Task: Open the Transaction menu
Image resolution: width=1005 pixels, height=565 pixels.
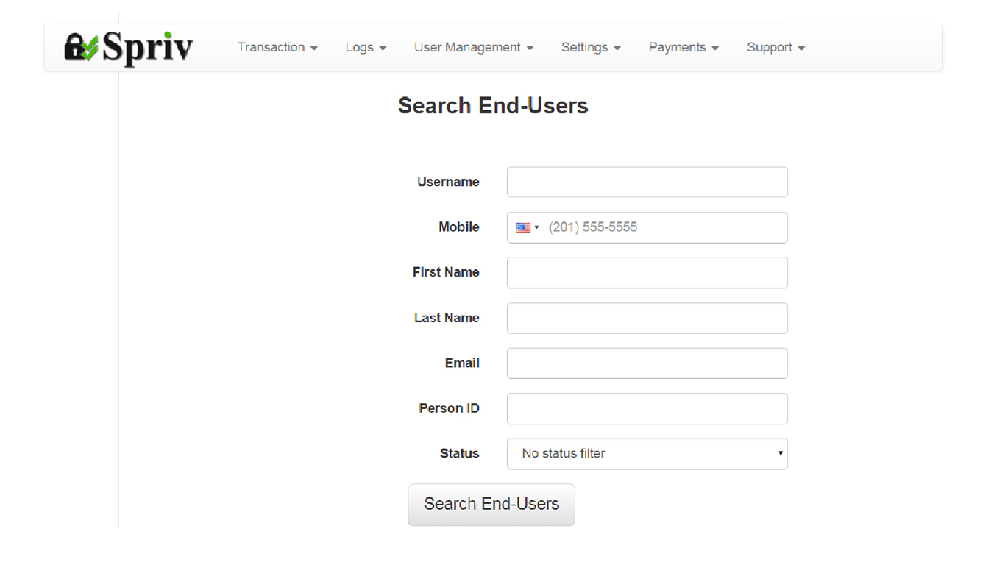Action: (x=277, y=47)
